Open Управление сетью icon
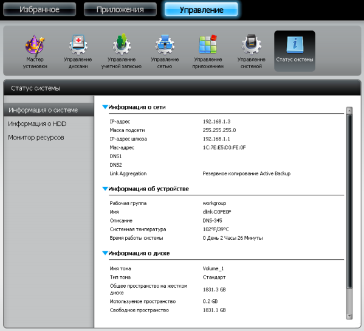The image size is (364, 331). 165,51
